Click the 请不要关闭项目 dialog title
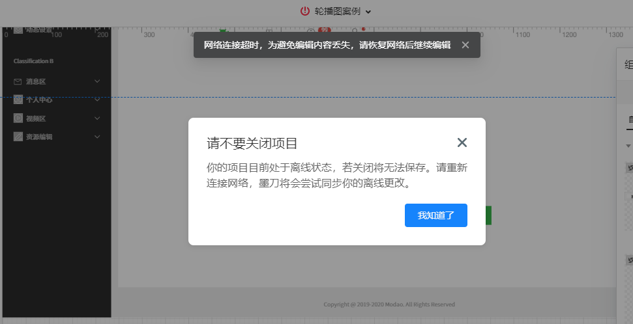Image resolution: width=633 pixels, height=324 pixels. click(252, 143)
